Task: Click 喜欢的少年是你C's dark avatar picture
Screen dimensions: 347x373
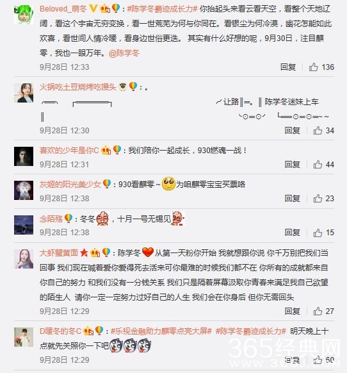Action: [24, 156]
